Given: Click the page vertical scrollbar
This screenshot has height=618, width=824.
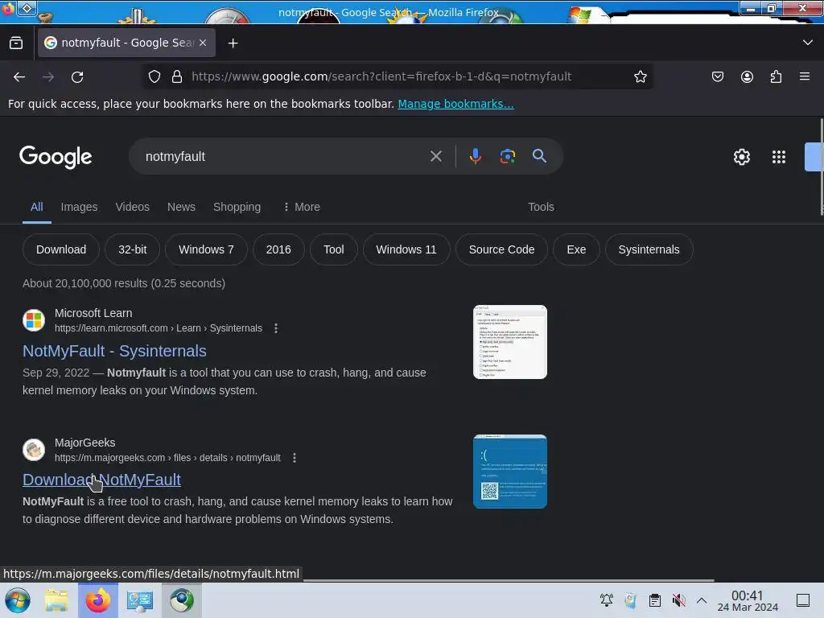Looking at the screenshot, I should [x=821, y=167].
